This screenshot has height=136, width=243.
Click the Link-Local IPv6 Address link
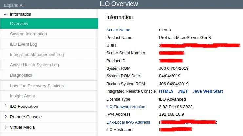pyautogui.click(x=128, y=122)
